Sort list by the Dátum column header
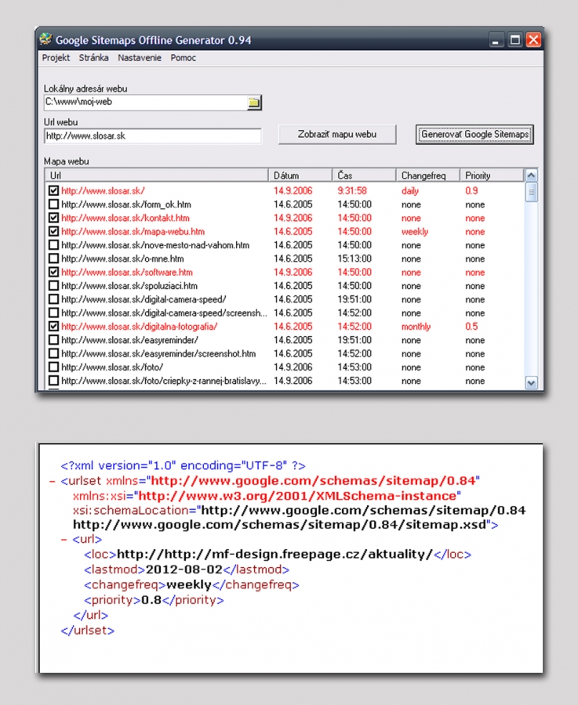578x705 pixels. tap(300, 175)
